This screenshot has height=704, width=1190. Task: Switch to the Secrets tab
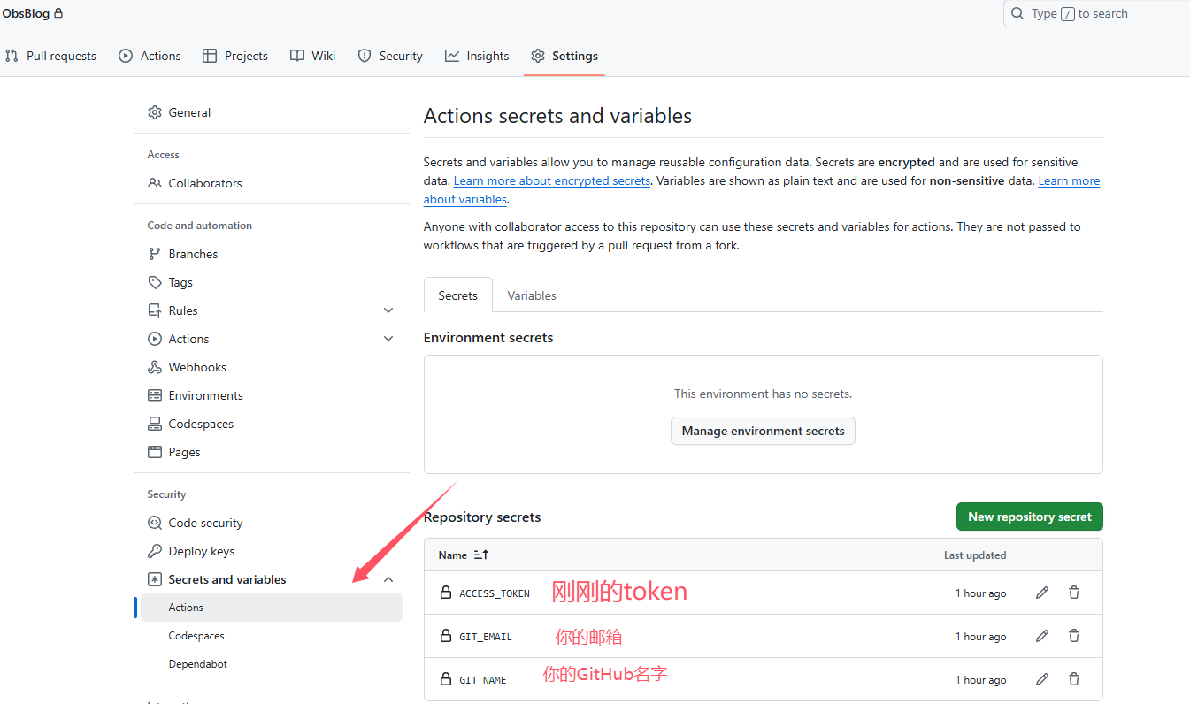[457, 295]
